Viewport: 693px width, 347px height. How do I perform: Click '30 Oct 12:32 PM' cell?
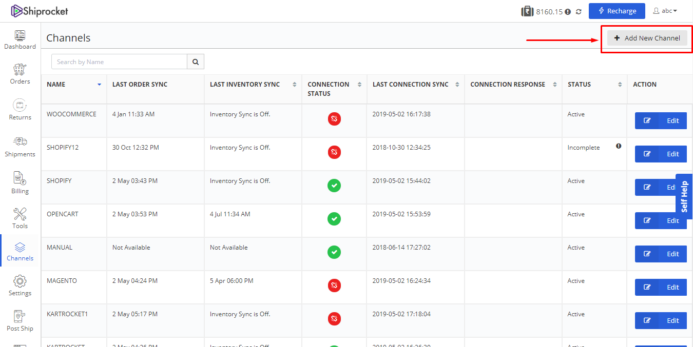pos(136,148)
